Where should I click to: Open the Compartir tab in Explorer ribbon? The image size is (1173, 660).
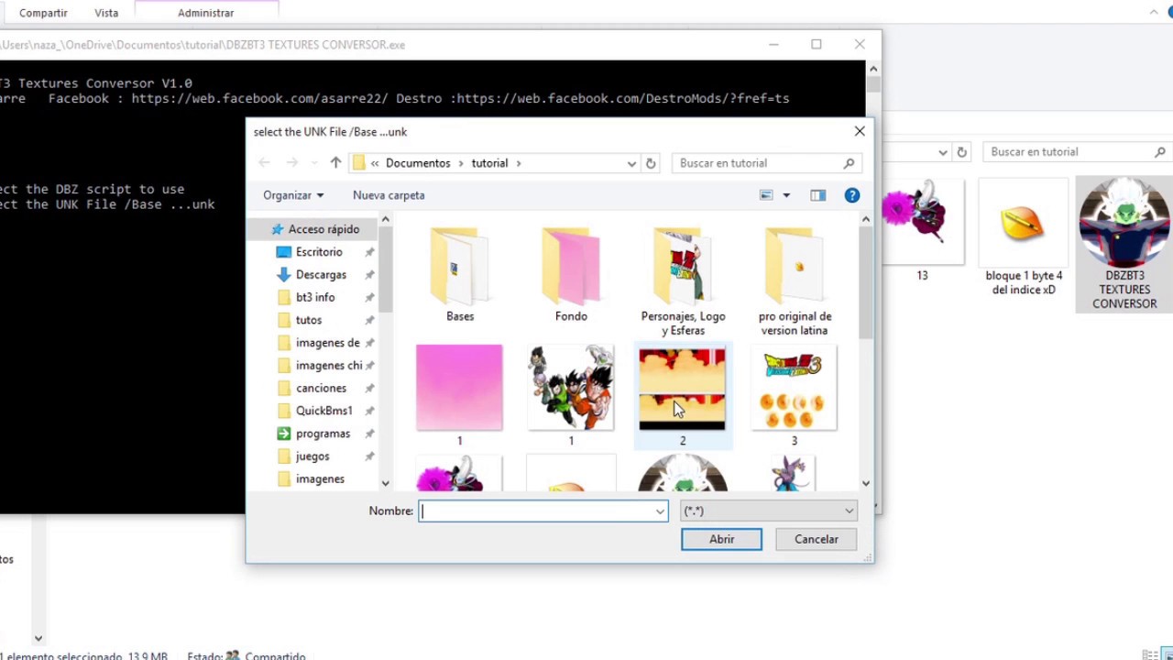43,13
